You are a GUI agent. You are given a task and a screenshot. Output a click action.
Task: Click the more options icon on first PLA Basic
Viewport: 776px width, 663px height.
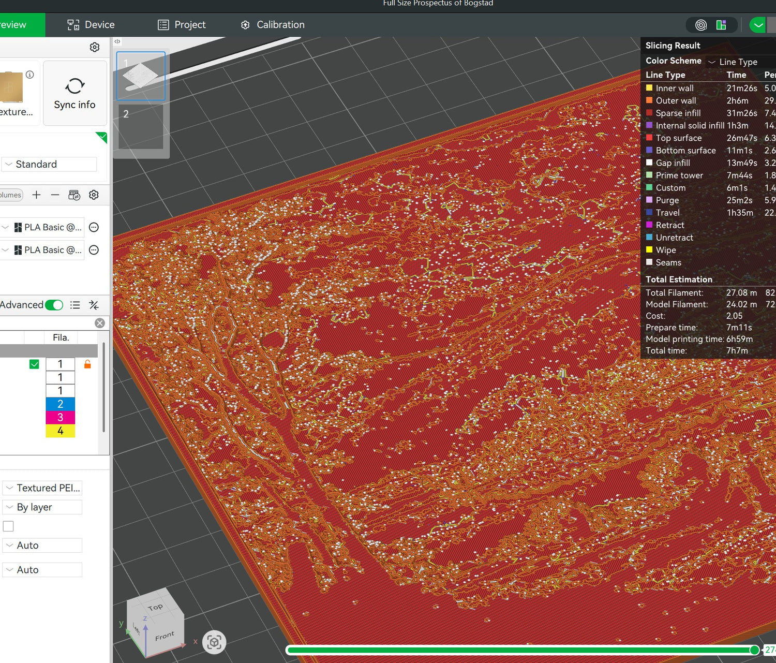(94, 227)
